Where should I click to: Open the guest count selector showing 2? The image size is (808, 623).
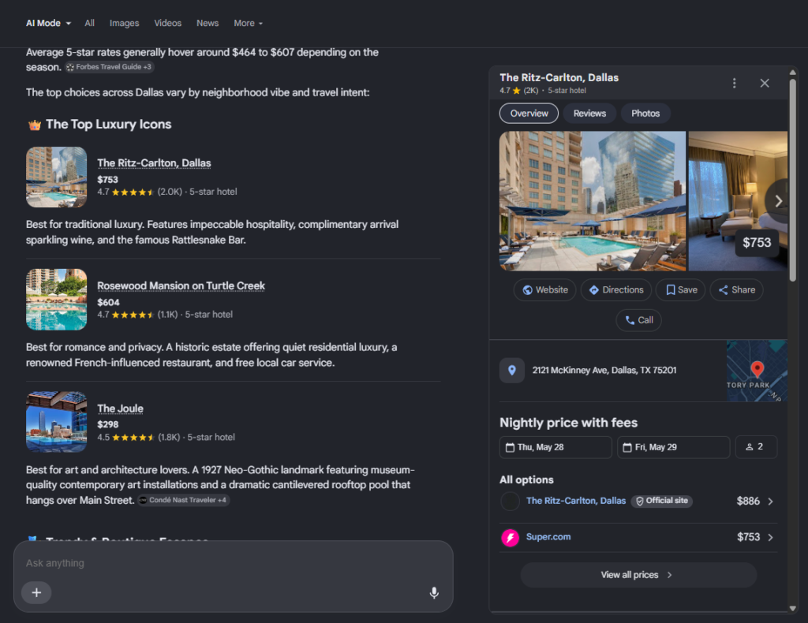756,447
